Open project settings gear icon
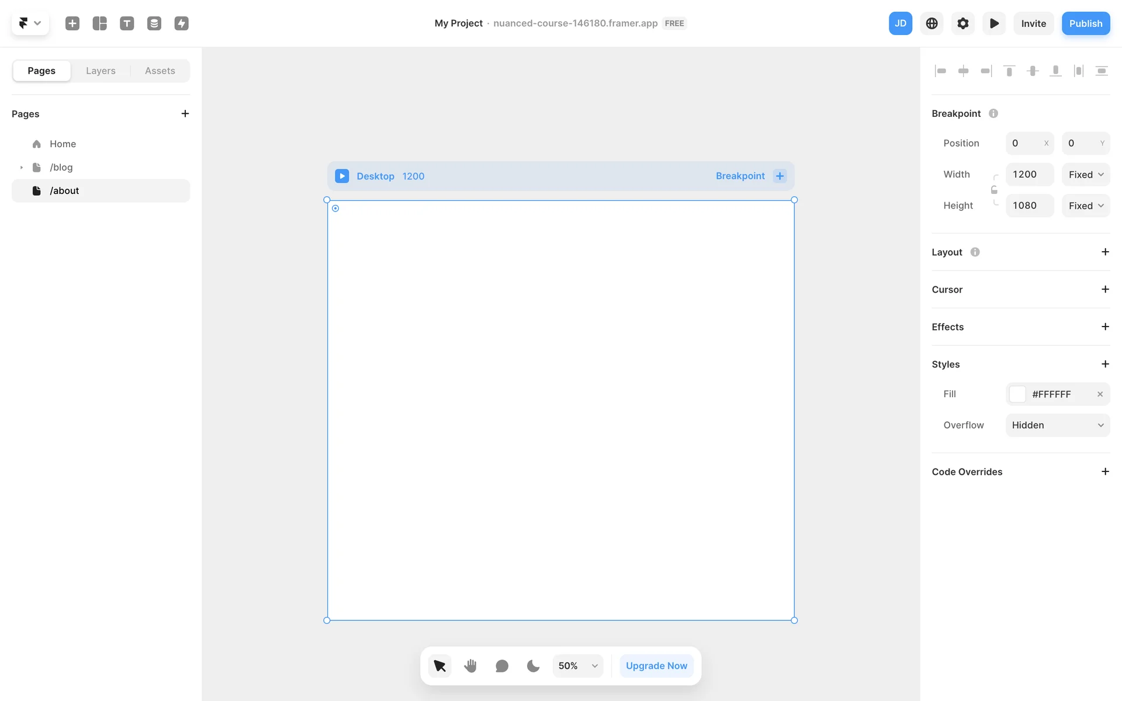1122x701 pixels. pos(962,23)
